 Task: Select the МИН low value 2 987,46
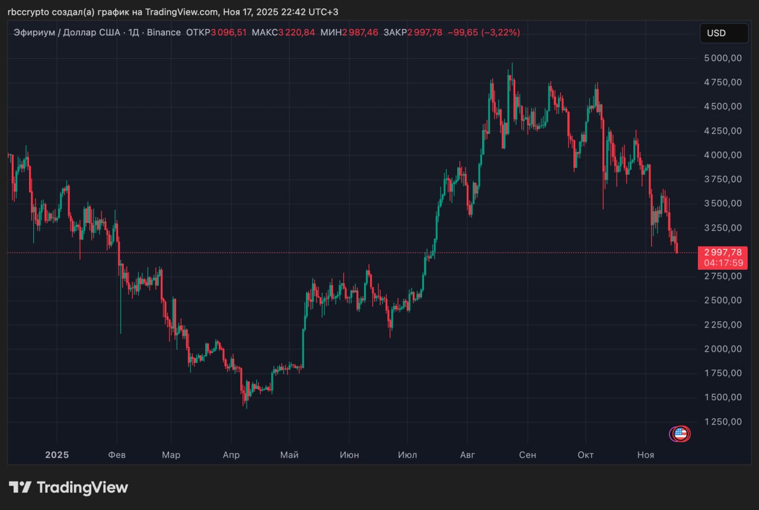(x=360, y=33)
